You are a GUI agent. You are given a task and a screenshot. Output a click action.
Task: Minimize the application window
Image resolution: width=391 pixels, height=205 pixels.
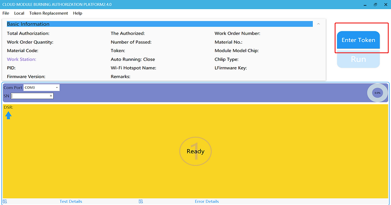[365, 5]
